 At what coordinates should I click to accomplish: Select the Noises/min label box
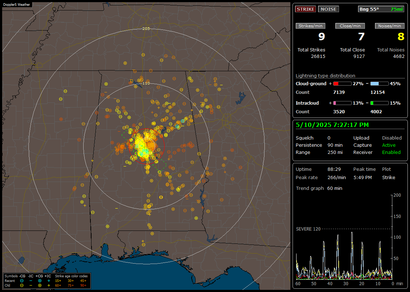point(389,26)
